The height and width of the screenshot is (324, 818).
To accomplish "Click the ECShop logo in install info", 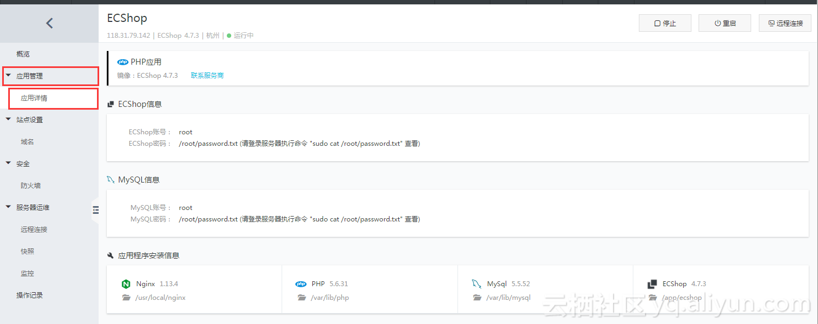I will [x=652, y=284].
